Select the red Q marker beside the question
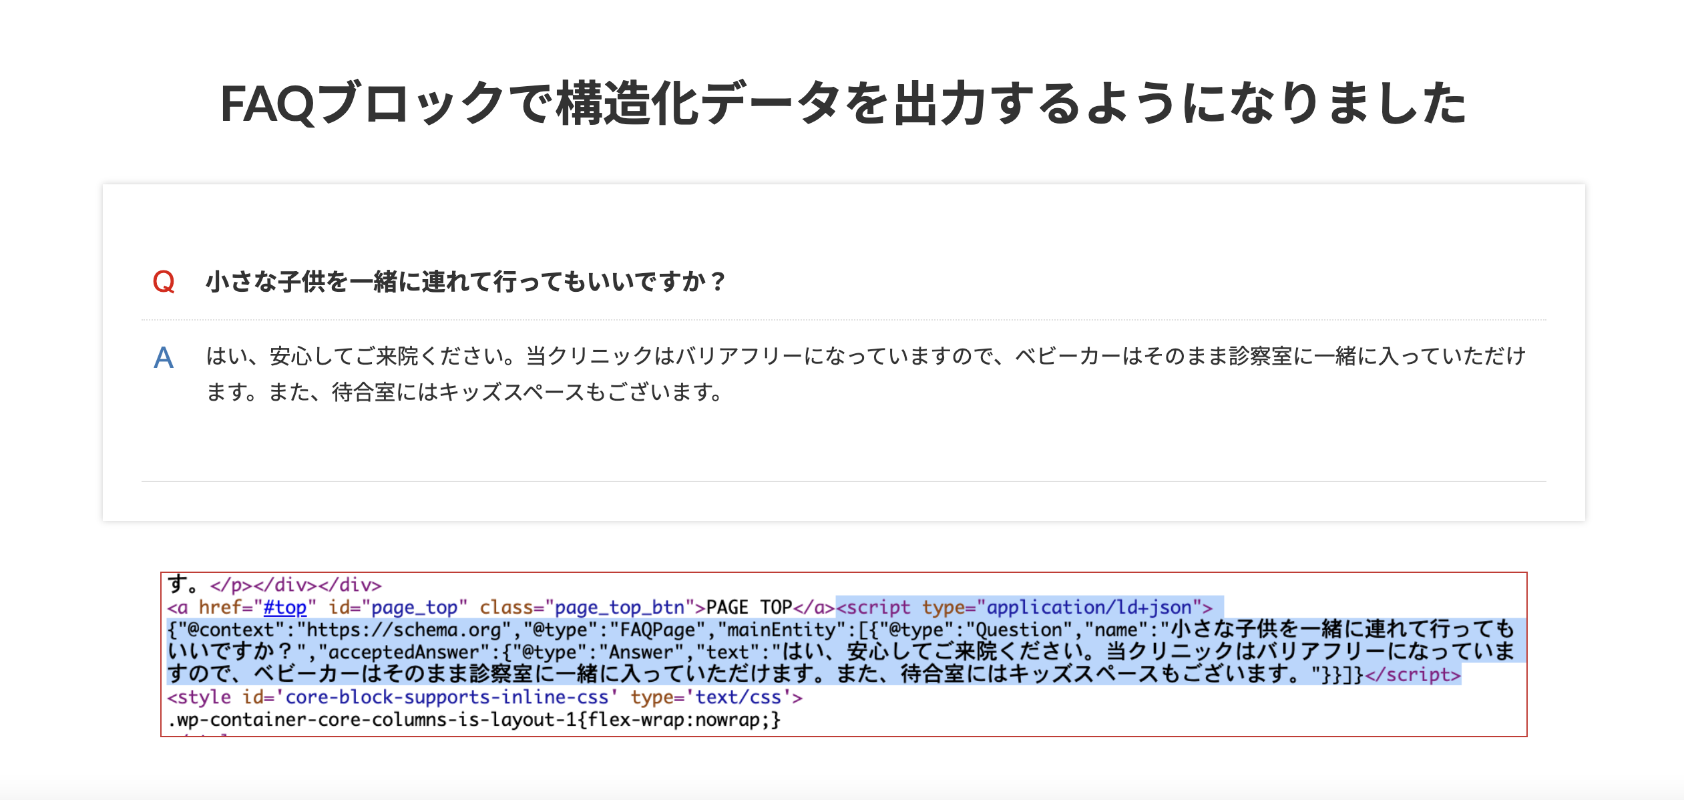The height and width of the screenshot is (800, 1684). [165, 282]
